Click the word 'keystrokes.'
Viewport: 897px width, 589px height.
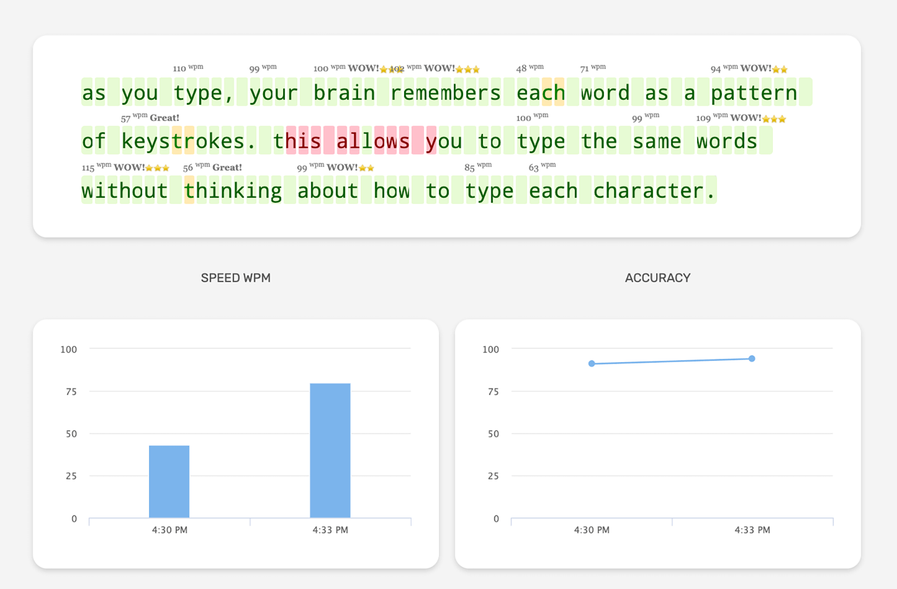pyautogui.click(x=189, y=141)
